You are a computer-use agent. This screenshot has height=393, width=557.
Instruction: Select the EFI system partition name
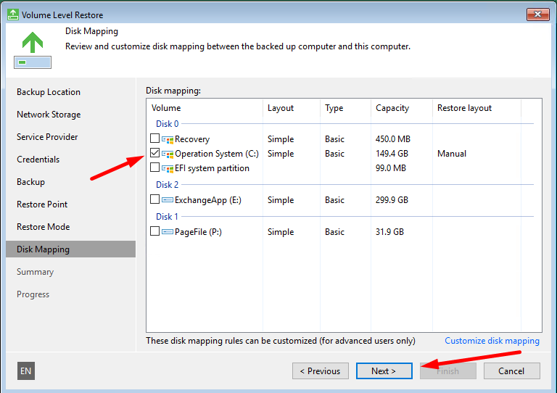[x=212, y=168]
